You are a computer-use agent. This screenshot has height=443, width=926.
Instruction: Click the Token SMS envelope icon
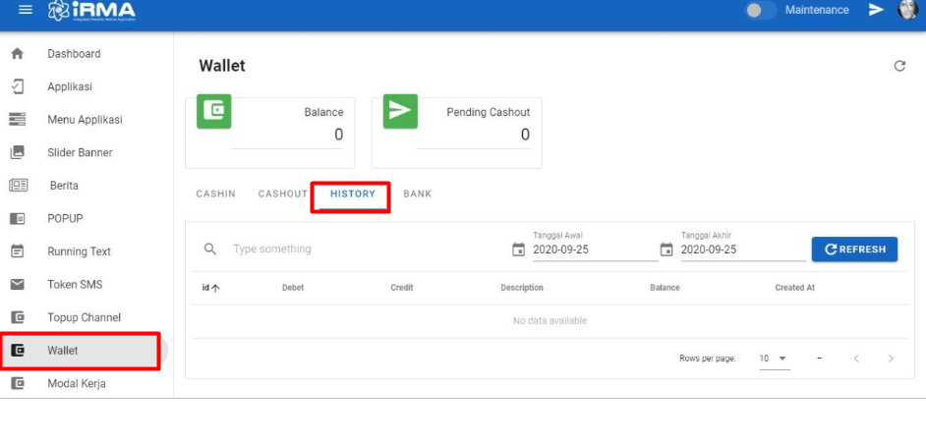(x=17, y=285)
